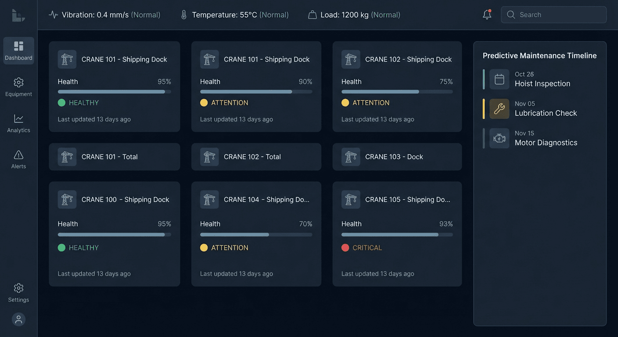Go to the Analytics chart icon
618x337 pixels.
tap(18, 119)
